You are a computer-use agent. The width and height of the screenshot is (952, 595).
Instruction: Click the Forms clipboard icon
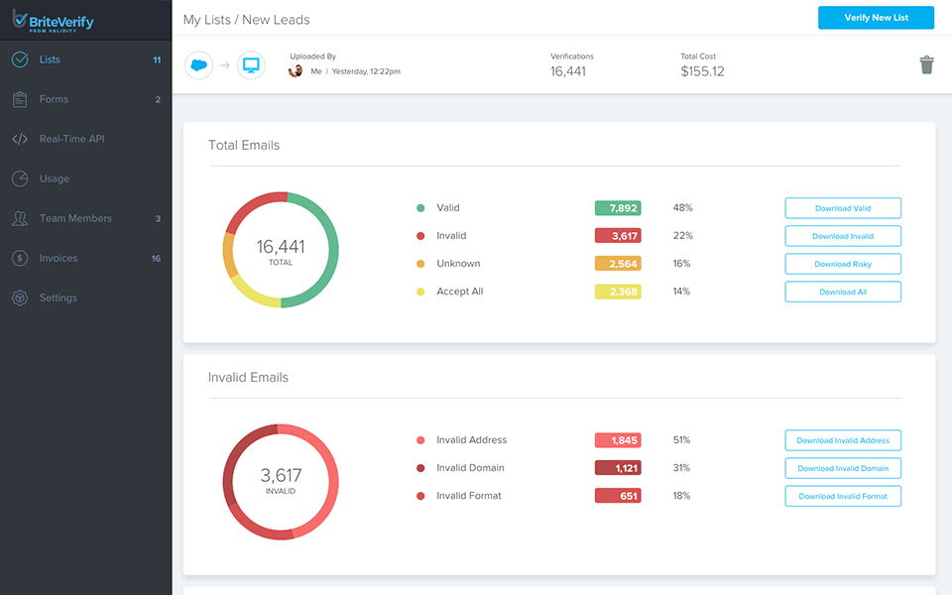20,99
